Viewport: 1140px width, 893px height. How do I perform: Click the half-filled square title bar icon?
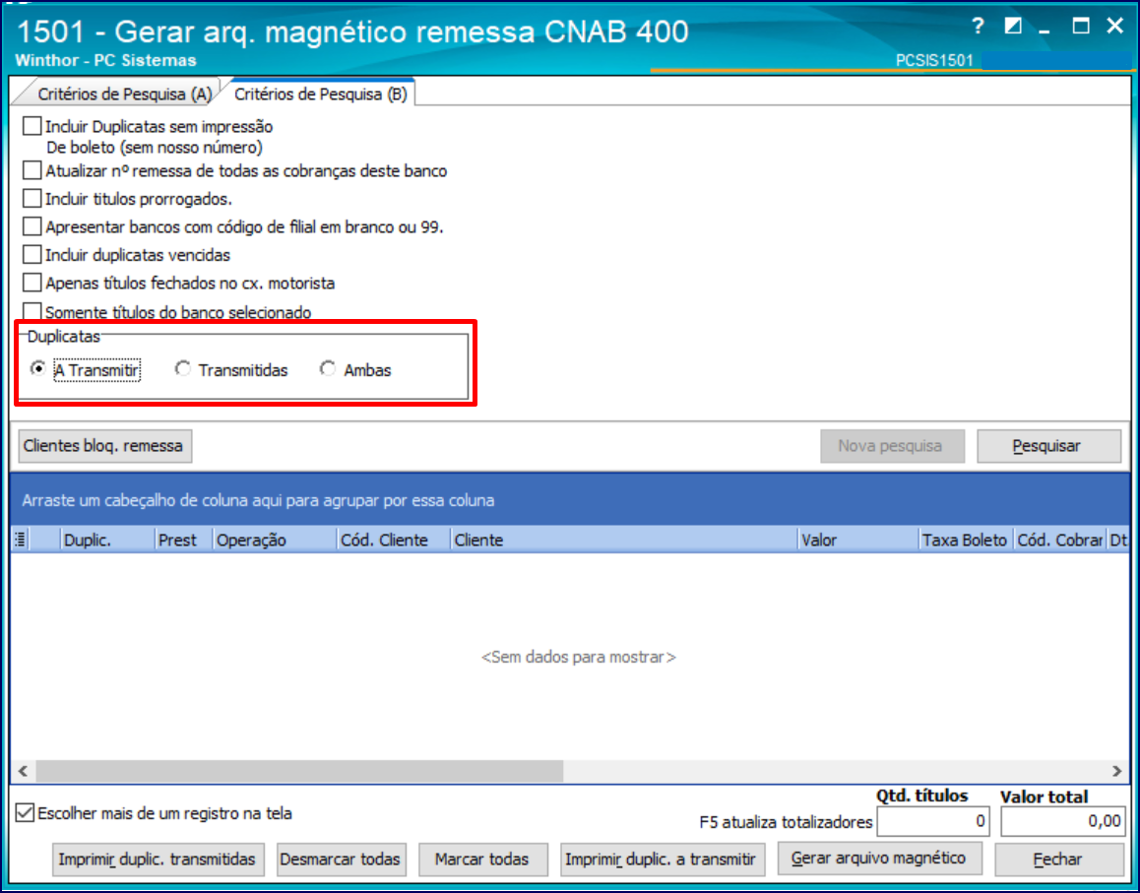click(1012, 27)
